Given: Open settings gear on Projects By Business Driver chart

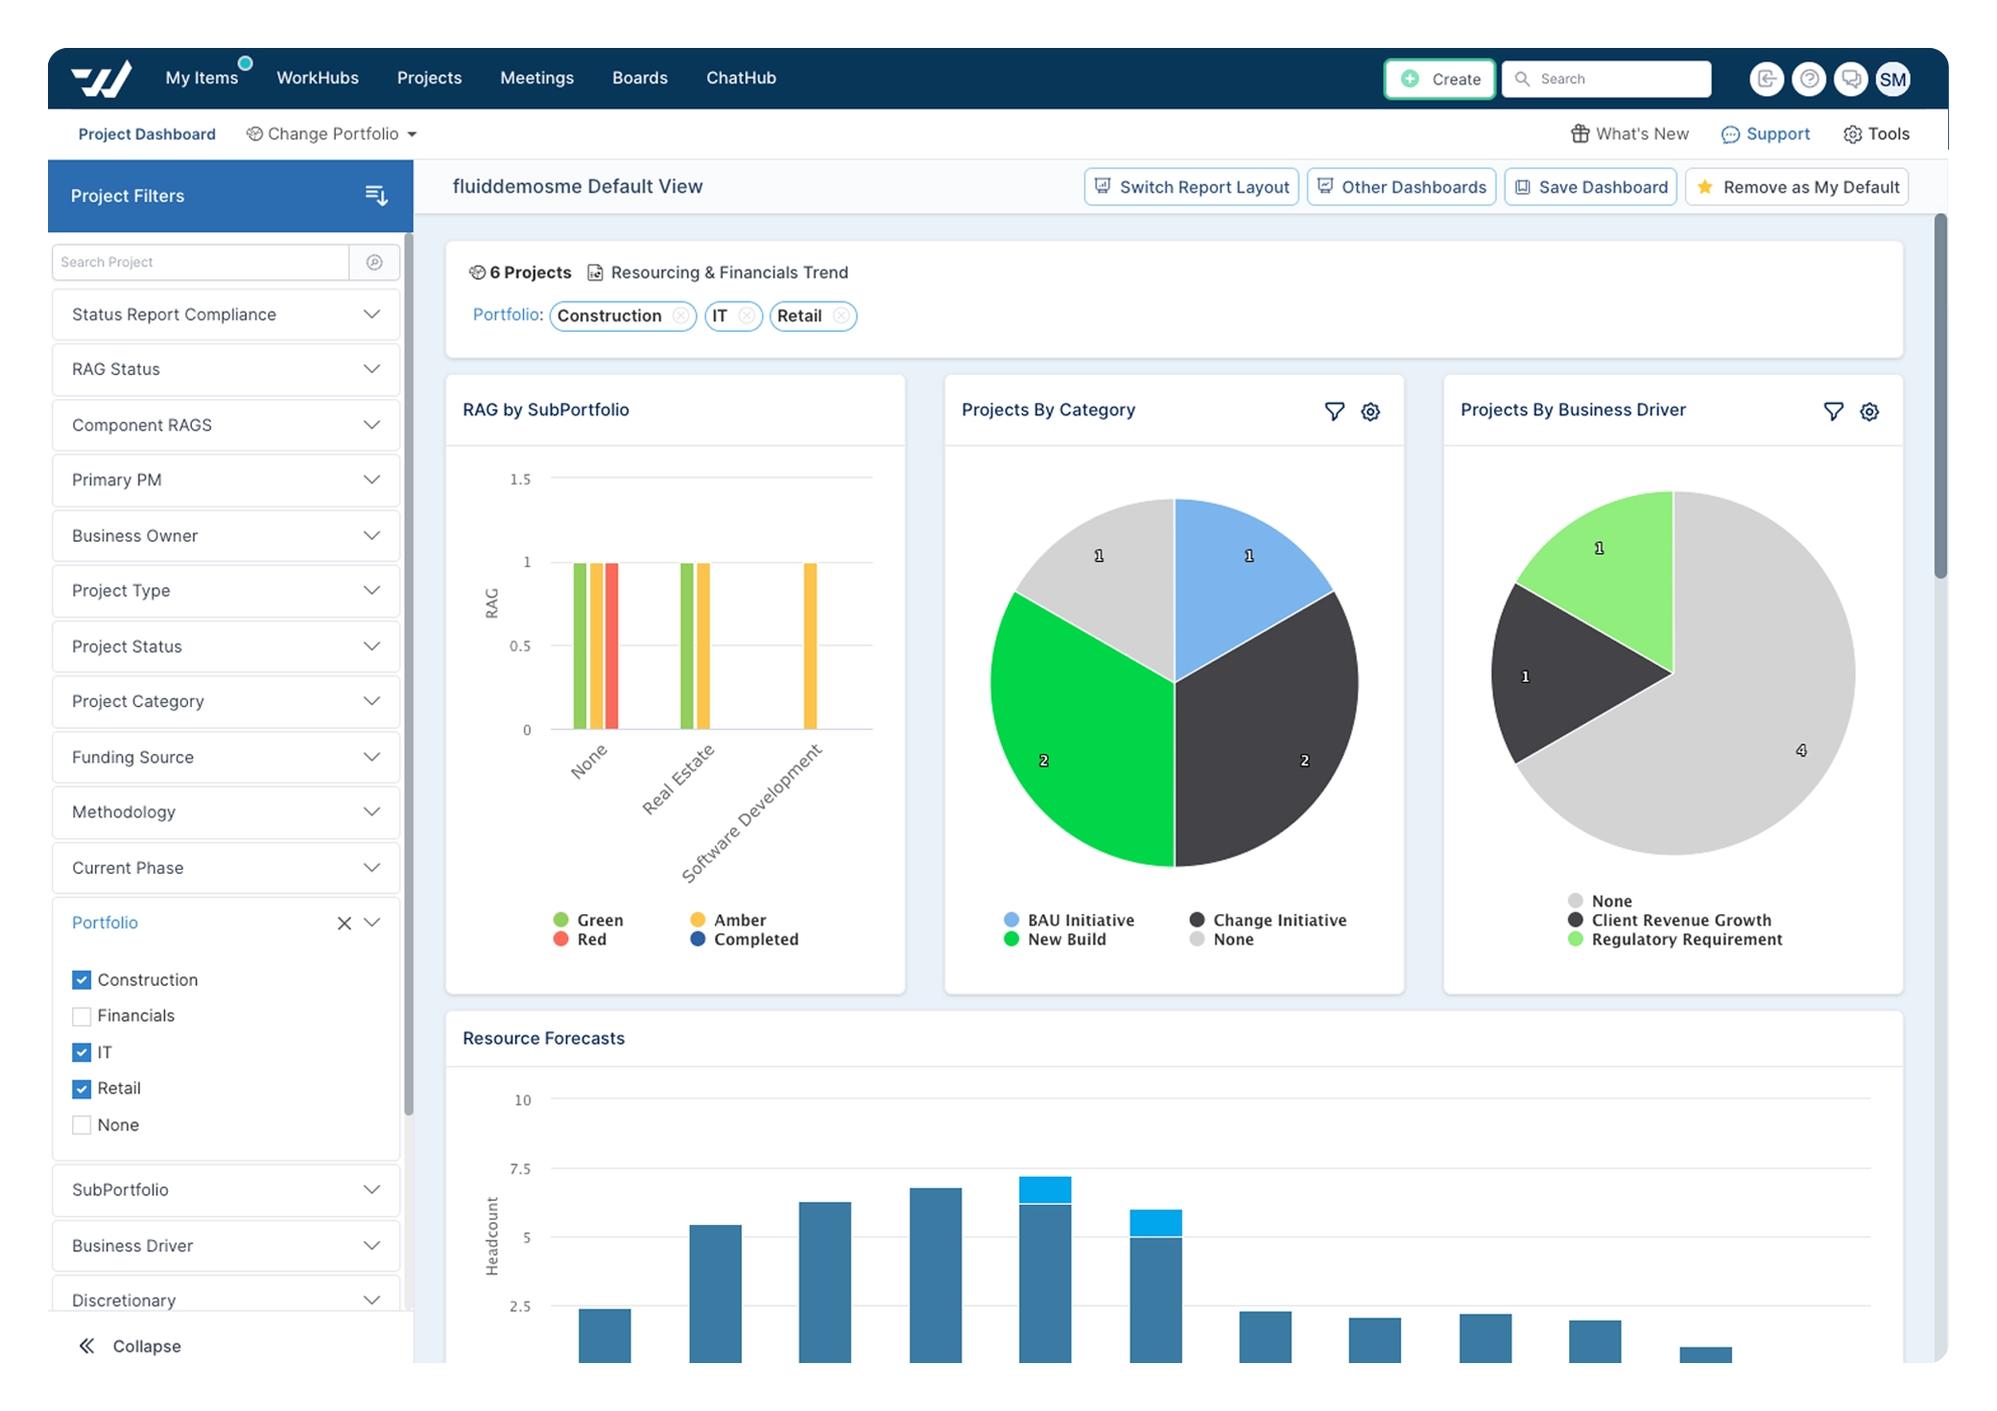Looking at the screenshot, I should coord(1868,412).
